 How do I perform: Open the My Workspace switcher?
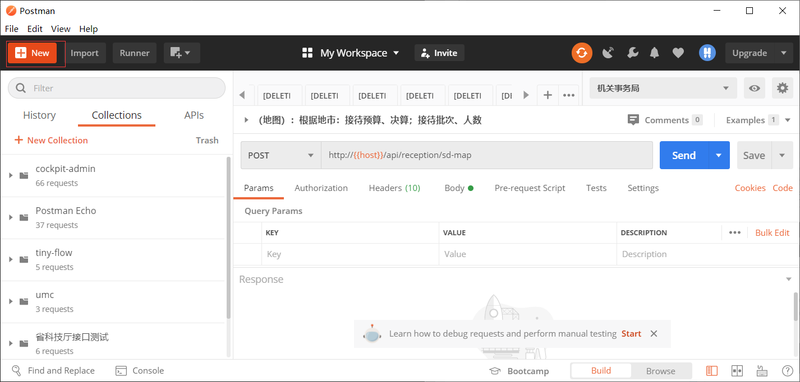(x=351, y=53)
